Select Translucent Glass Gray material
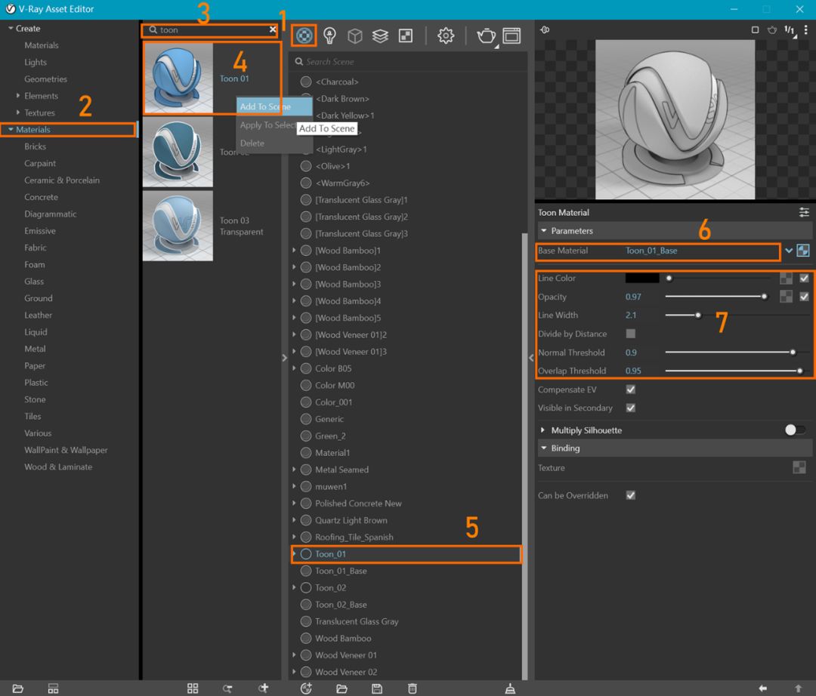 pos(357,621)
